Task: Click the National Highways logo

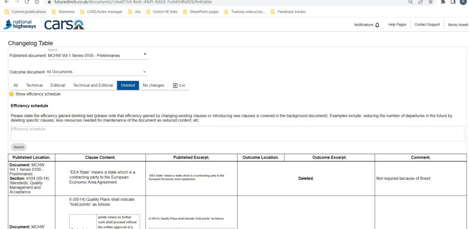Action: 19,25
